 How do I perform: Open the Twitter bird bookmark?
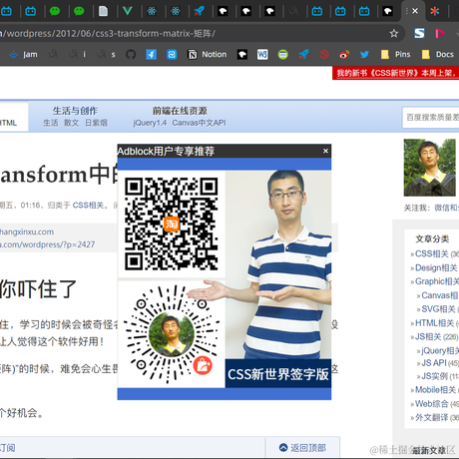[364, 54]
